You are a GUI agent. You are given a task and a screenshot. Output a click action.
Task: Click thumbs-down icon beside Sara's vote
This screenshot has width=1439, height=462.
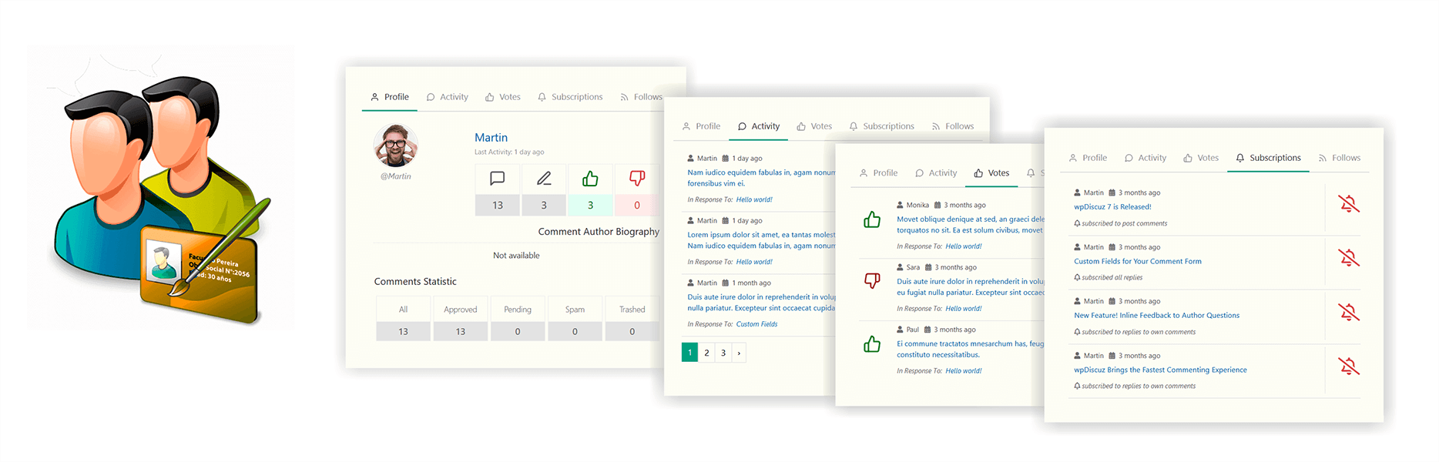coord(872,281)
